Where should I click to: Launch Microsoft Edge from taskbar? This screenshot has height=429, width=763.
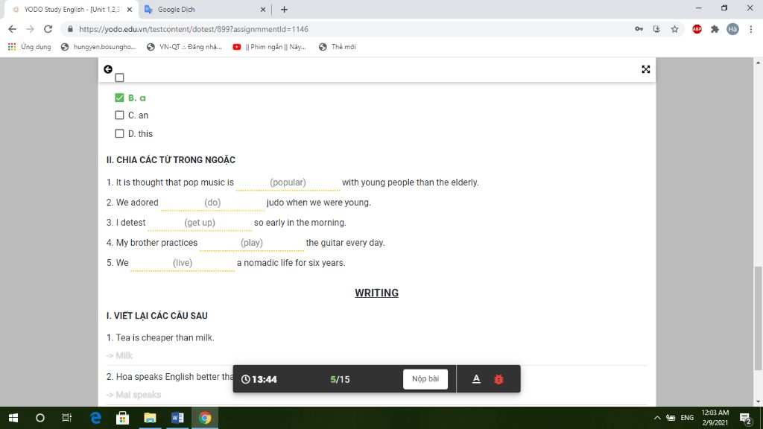tap(96, 418)
